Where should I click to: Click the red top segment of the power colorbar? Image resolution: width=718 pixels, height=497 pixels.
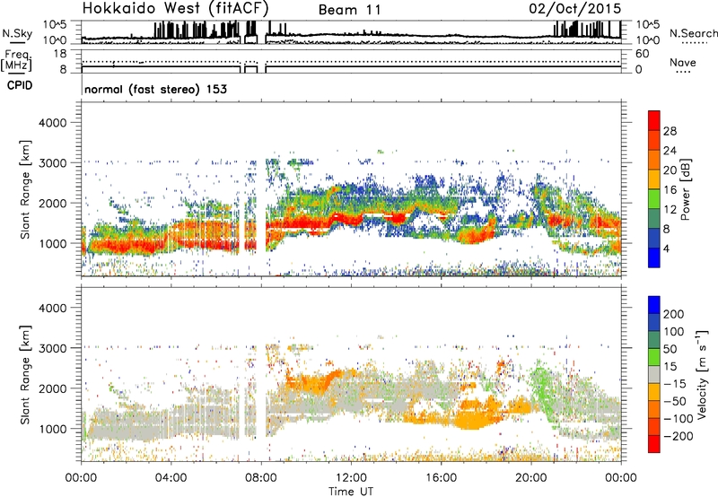click(x=654, y=120)
